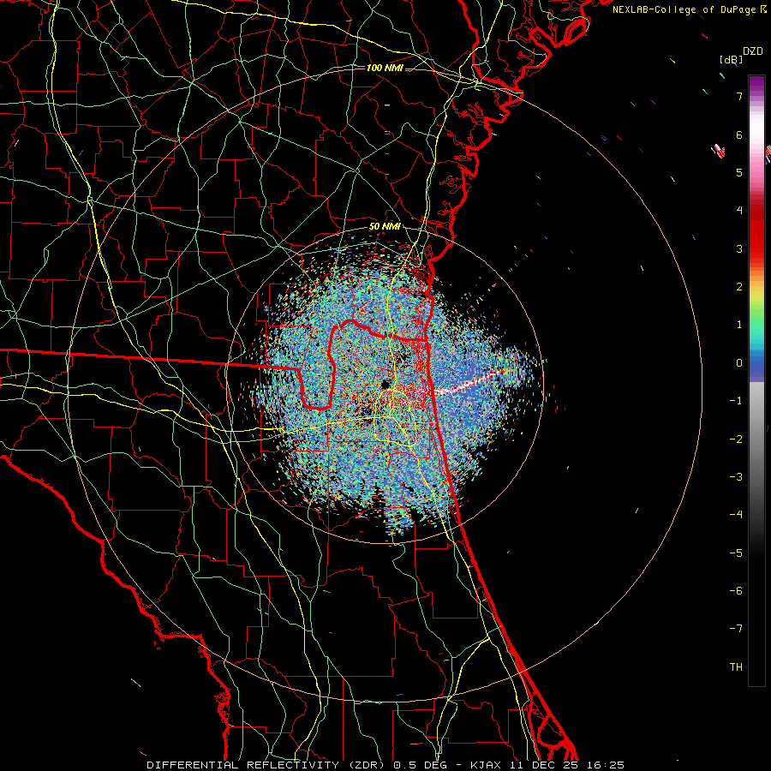The height and width of the screenshot is (771, 771).
Task: Click the DZD product label above the scale
Action: [x=752, y=51]
